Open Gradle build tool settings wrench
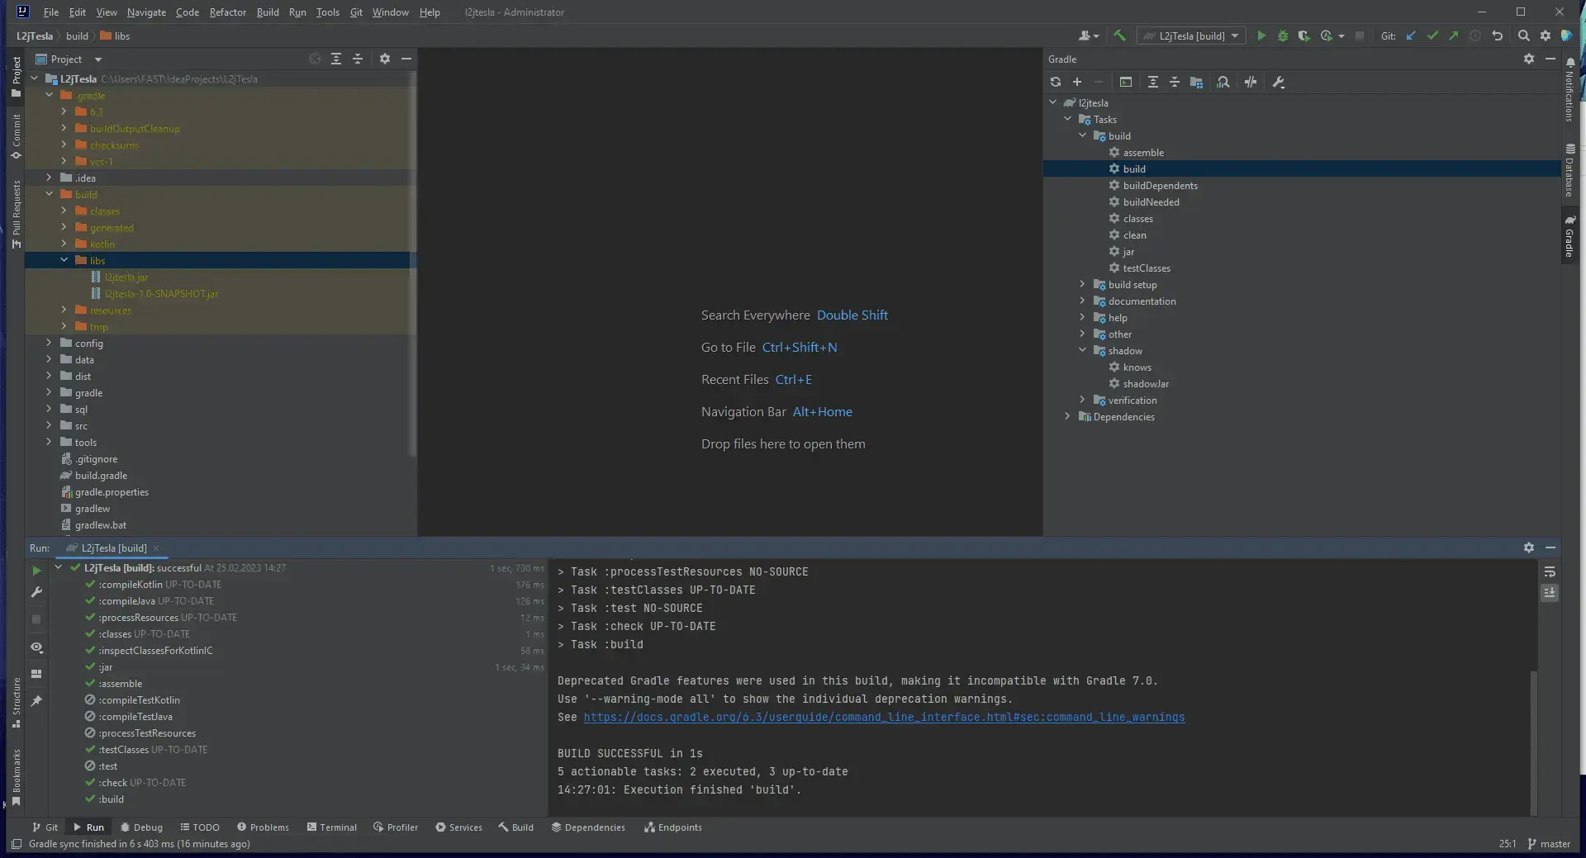 click(x=1279, y=82)
